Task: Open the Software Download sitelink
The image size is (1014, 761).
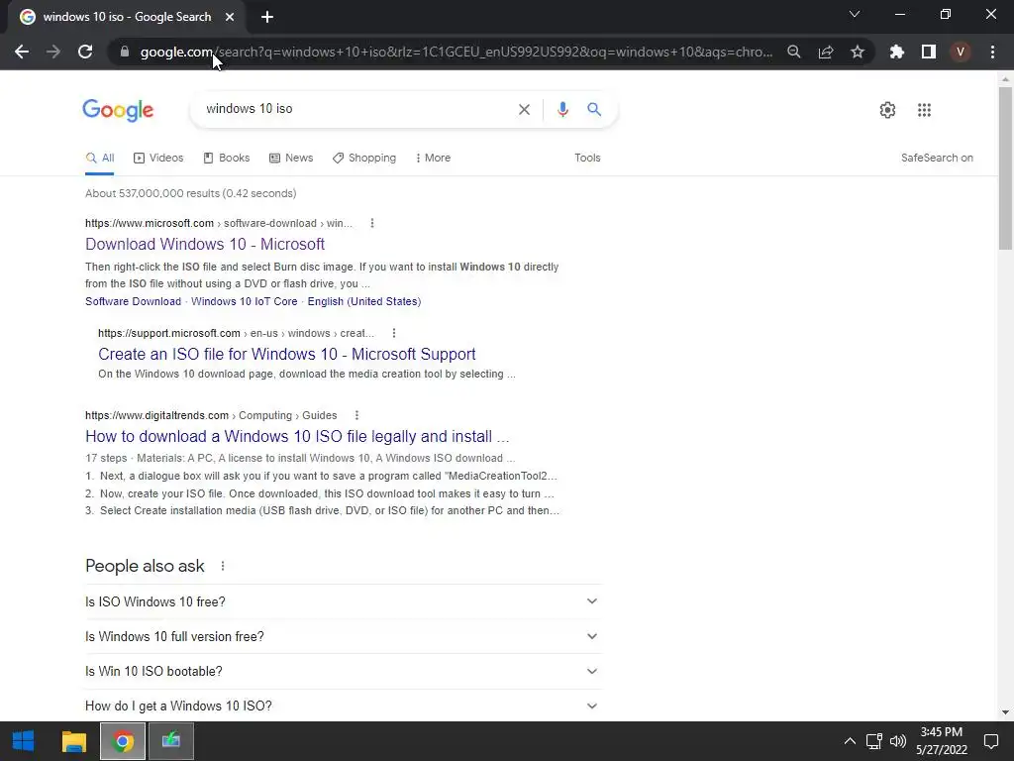Action: tap(134, 301)
